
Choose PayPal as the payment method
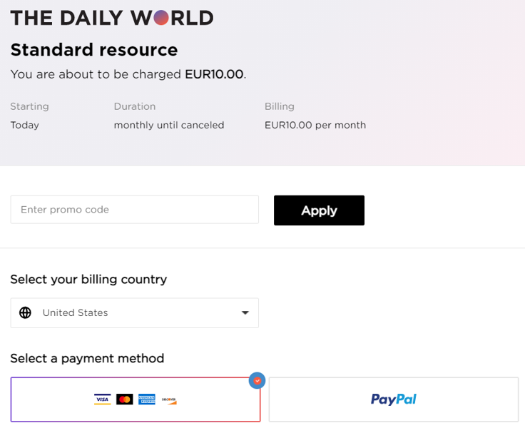[x=394, y=399]
